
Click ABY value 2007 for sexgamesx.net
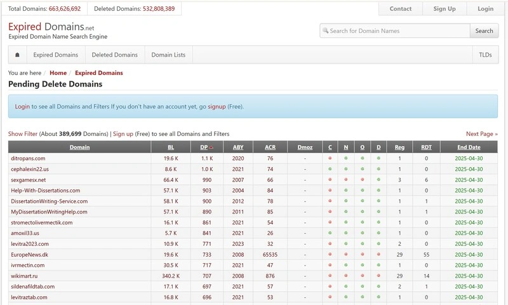click(238, 180)
